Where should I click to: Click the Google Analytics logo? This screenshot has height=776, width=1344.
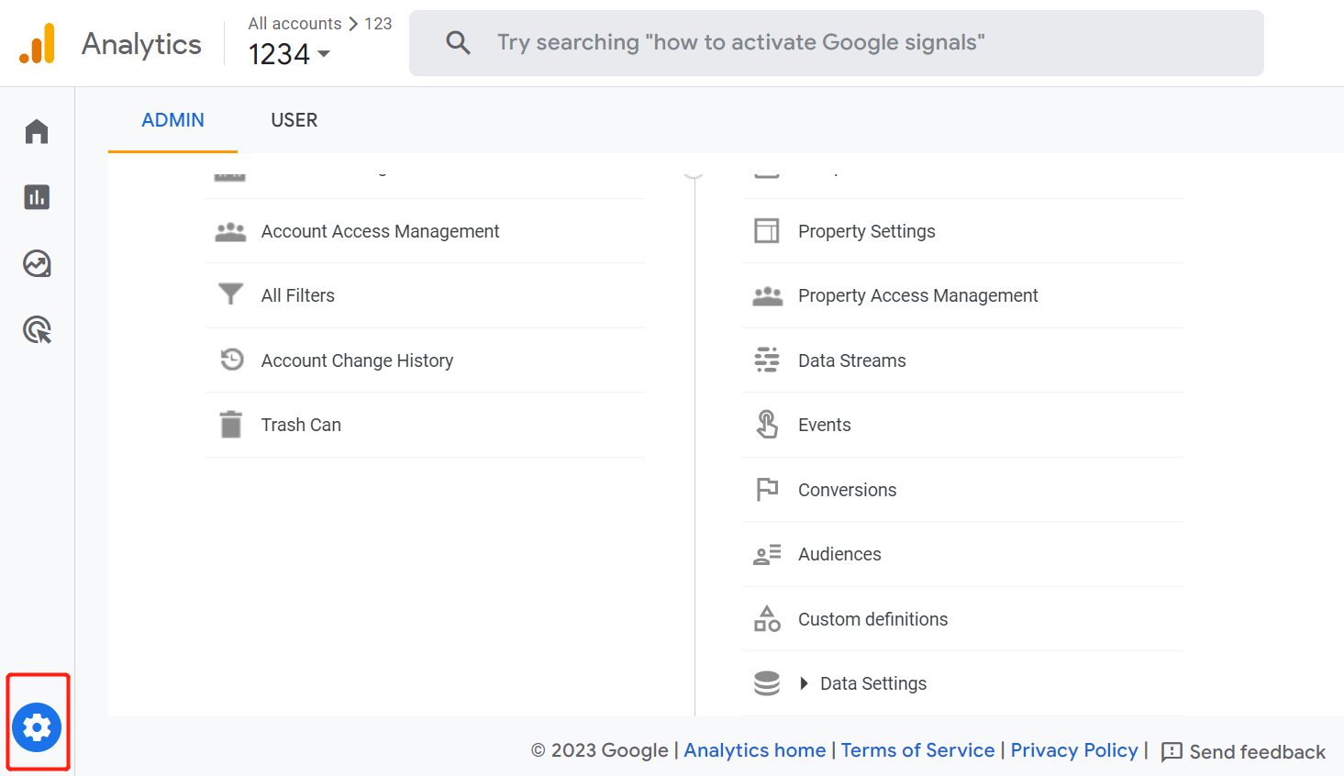point(38,44)
